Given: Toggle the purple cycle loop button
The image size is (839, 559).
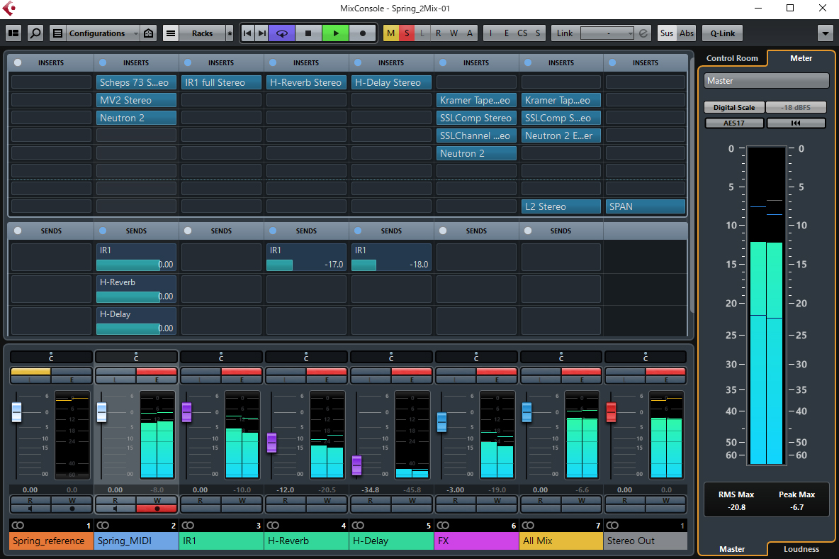Looking at the screenshot, I should coord(282,33).
